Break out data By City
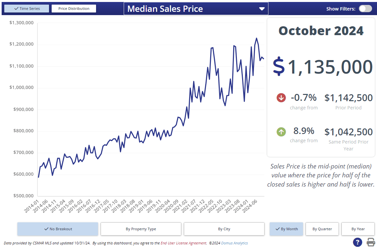 coord(224,229)
